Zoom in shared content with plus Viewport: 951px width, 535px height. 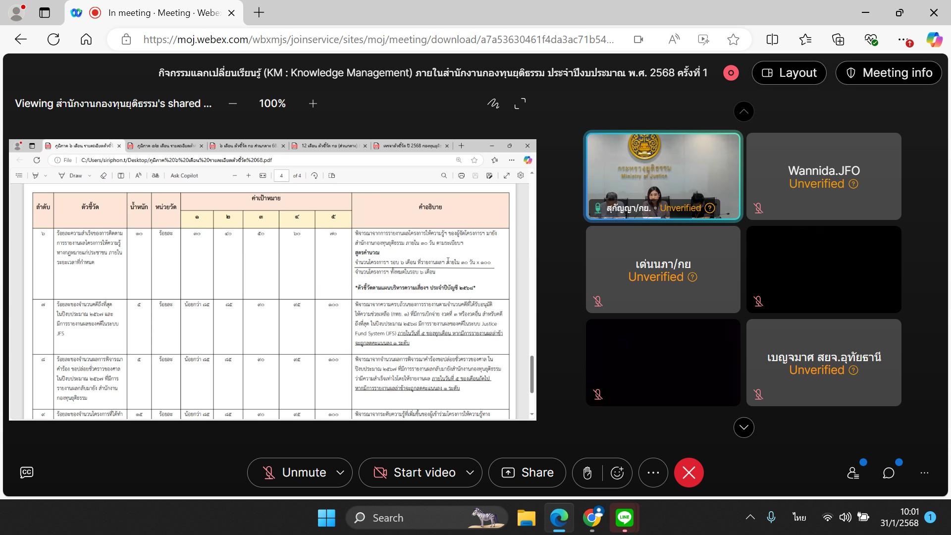point(313,104)
